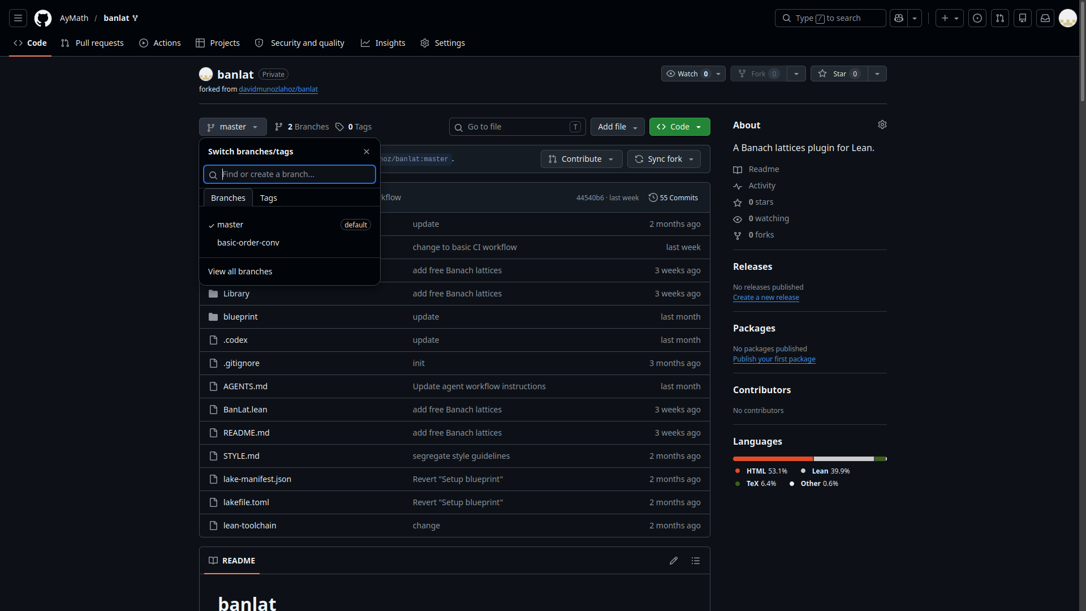Go to GitHub homepage logo
This screenshot has width=1086, height=611.
43,18
